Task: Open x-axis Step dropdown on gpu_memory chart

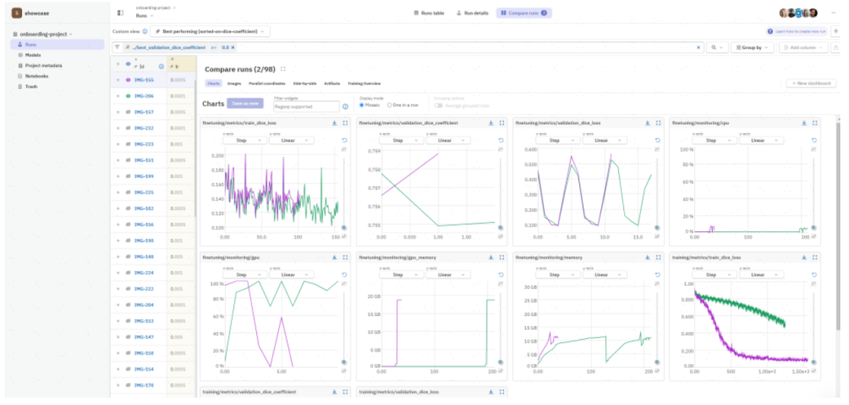Action: (401, 275)
